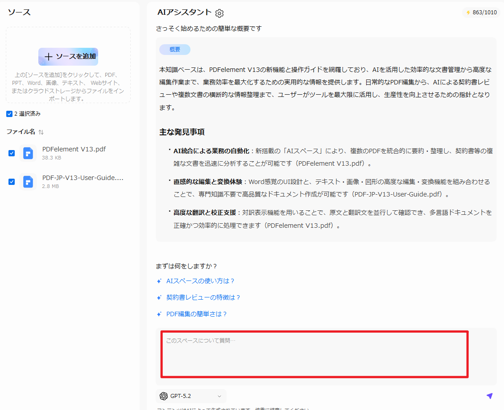Sort files using the ファイル名 sort arrows
The width and height of the screenshot is (504, 410).
point(41,132)
